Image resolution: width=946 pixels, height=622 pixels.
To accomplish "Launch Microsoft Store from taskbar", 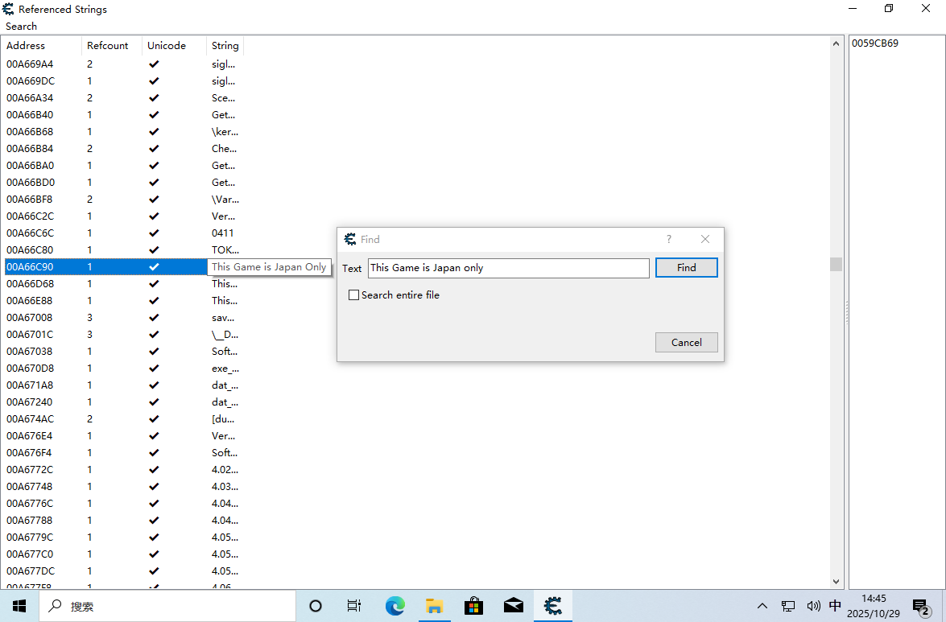I will pyautogui.click(x=474, y=606).
